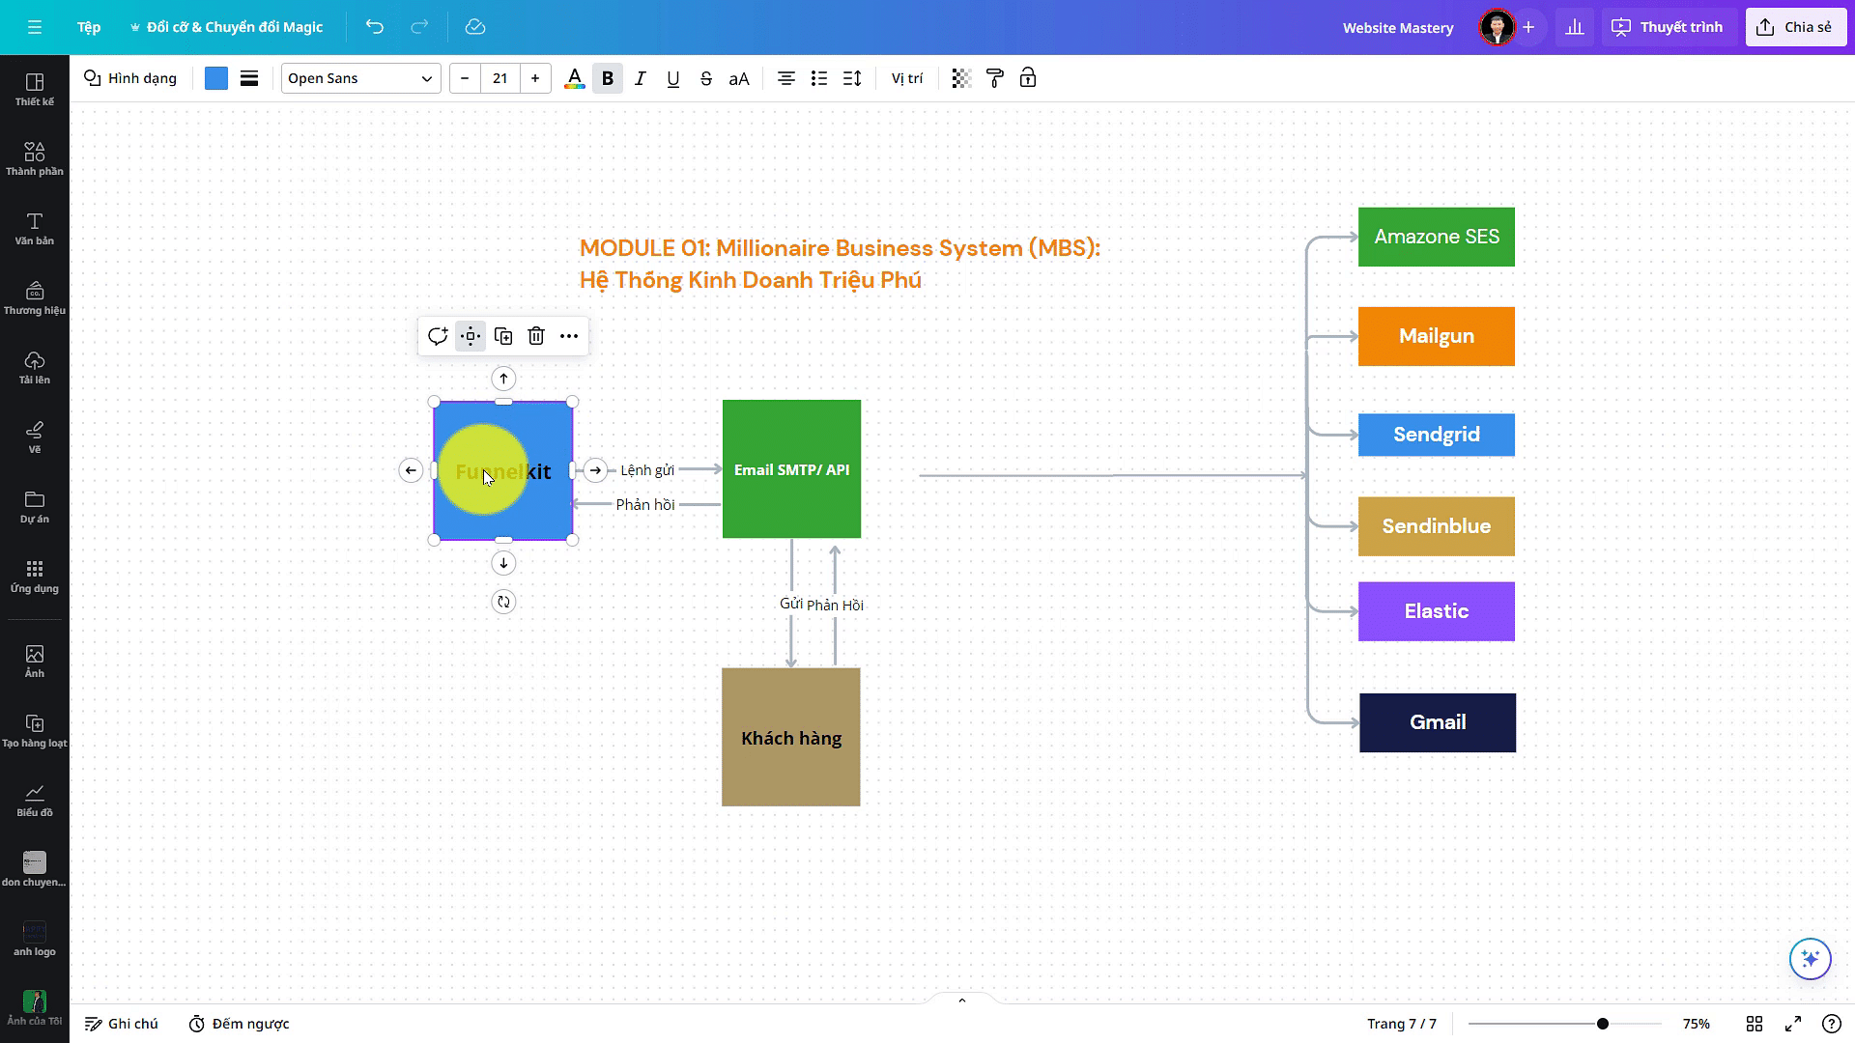The image size is (1855, 1043).
Task: Edit the font size value 21
Action: [x=499, y=78]
